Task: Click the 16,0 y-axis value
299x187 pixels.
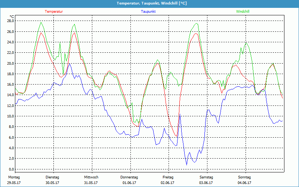Action: click(10, 85)
